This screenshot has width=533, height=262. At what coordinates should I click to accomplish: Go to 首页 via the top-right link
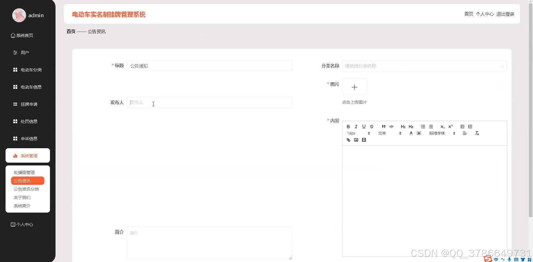pyautogui.click(x=469, y=14)
